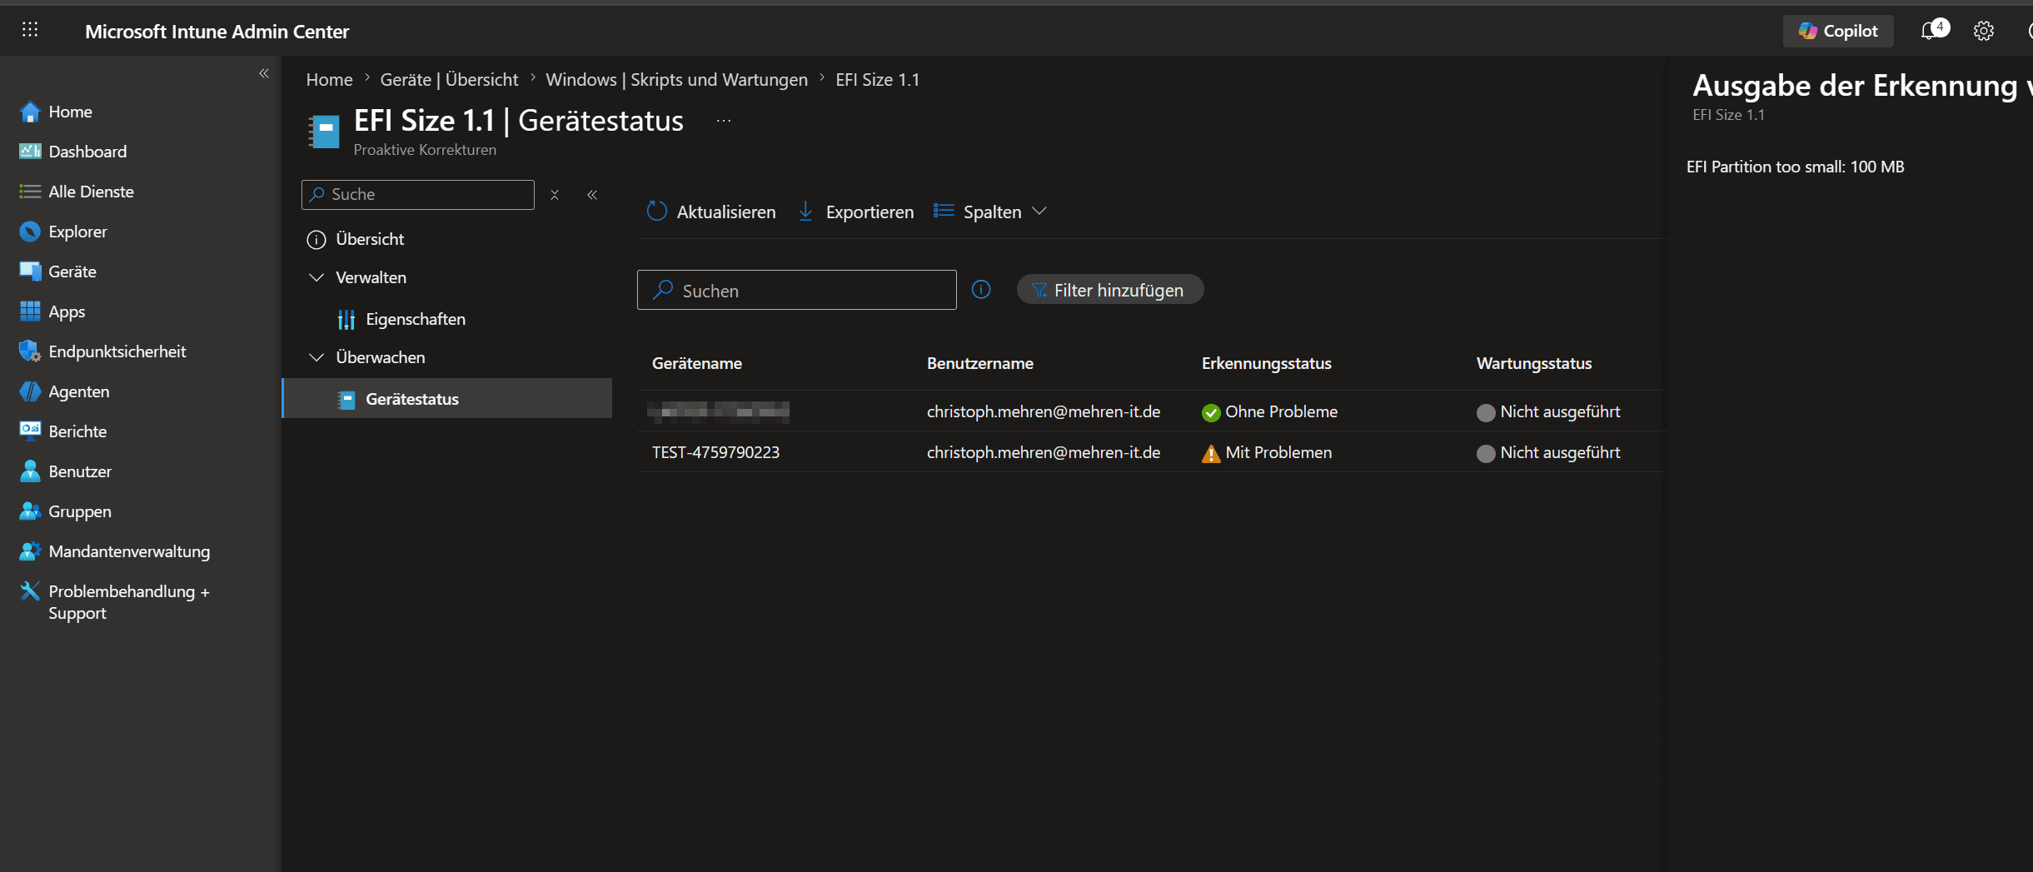Viewport: 2033px width, 872px height.
Task: Sort by Gerätename column header
Action: pos(696,363)
